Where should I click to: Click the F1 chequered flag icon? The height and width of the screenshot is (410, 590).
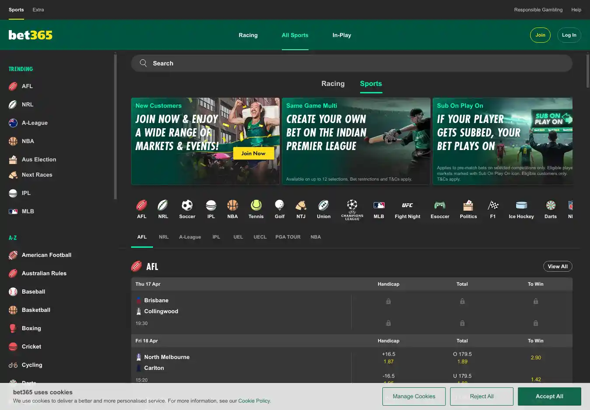493,205
